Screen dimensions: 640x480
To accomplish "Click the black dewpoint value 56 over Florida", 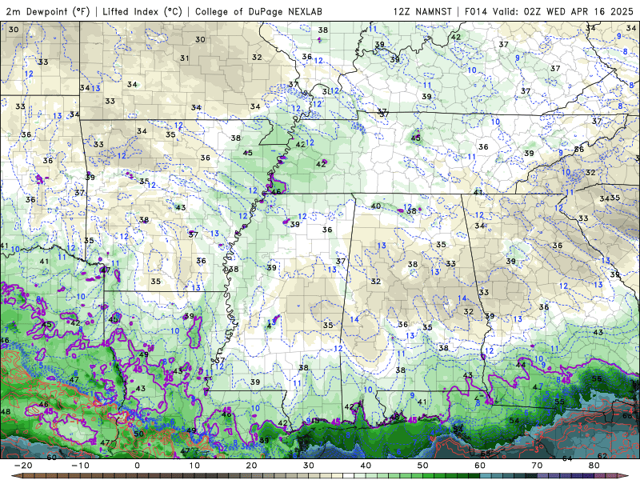I will (x=597, y=378).
